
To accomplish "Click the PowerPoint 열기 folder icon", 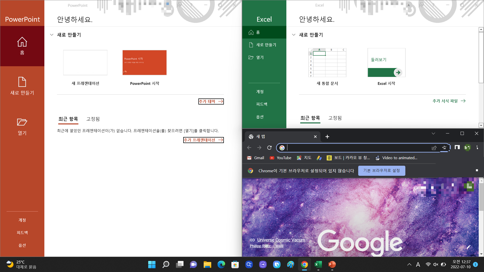I will [x=22, y=122].
